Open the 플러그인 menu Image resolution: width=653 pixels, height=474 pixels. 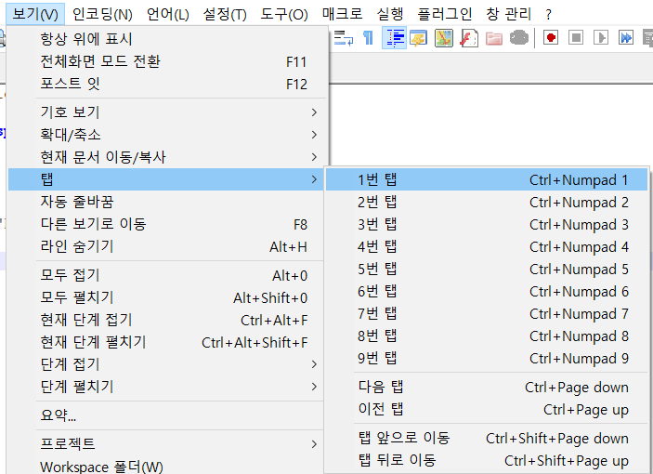[x=445, y=14]
